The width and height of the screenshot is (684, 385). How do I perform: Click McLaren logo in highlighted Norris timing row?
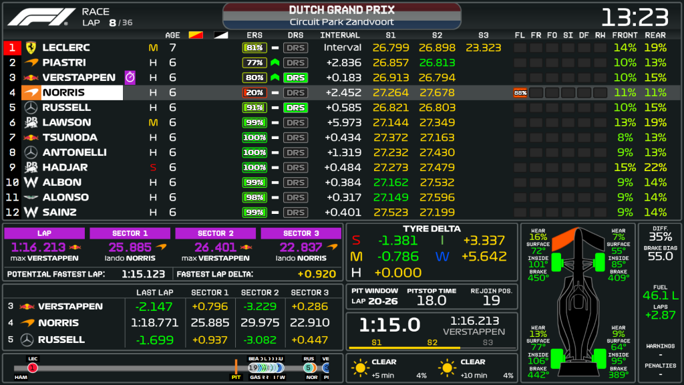click(x=31, y=92)
